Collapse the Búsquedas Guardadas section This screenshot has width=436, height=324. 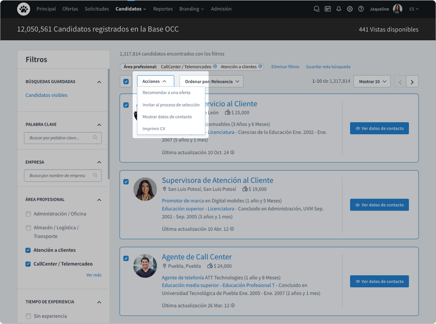coord(99,82)
